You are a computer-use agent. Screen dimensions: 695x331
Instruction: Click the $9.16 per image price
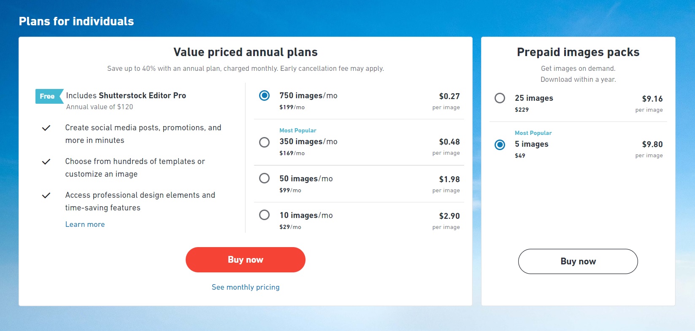point(652,99)
